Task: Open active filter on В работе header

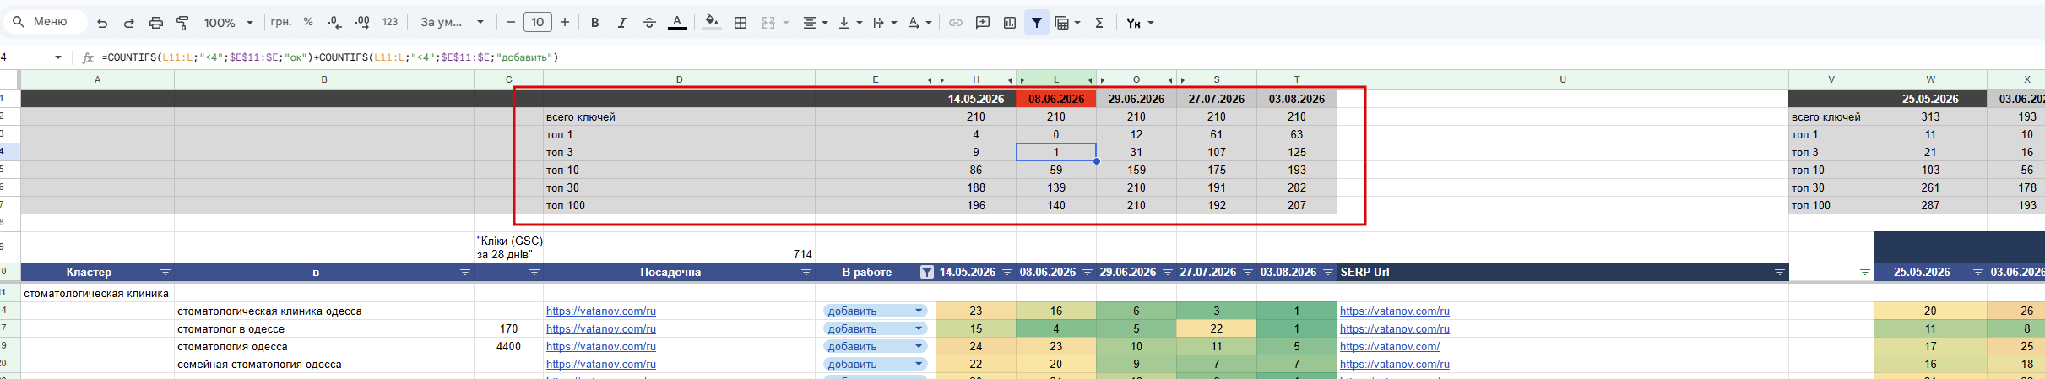Action: click(927, 272)
